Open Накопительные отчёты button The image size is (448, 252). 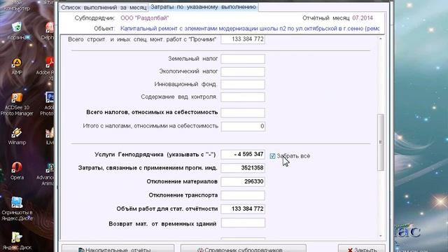tap(118, 249)
